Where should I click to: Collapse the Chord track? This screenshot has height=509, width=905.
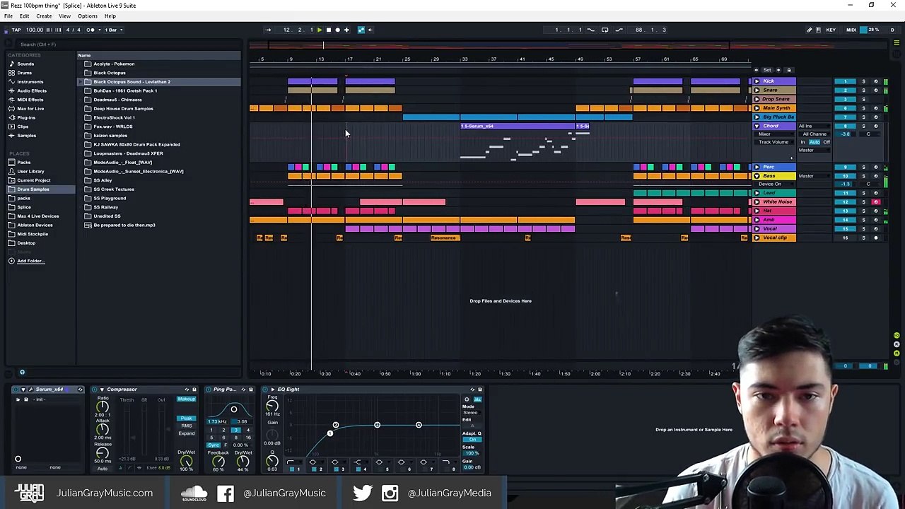(757, 126)
